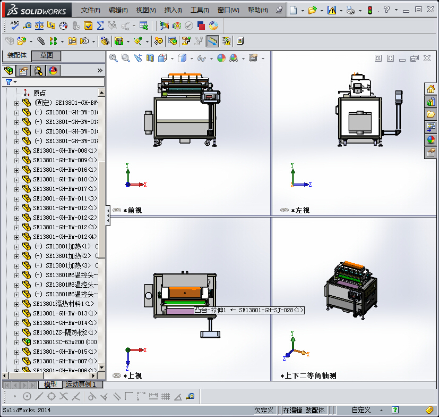
Task: Click the Previous View icon
Action: 138,58
